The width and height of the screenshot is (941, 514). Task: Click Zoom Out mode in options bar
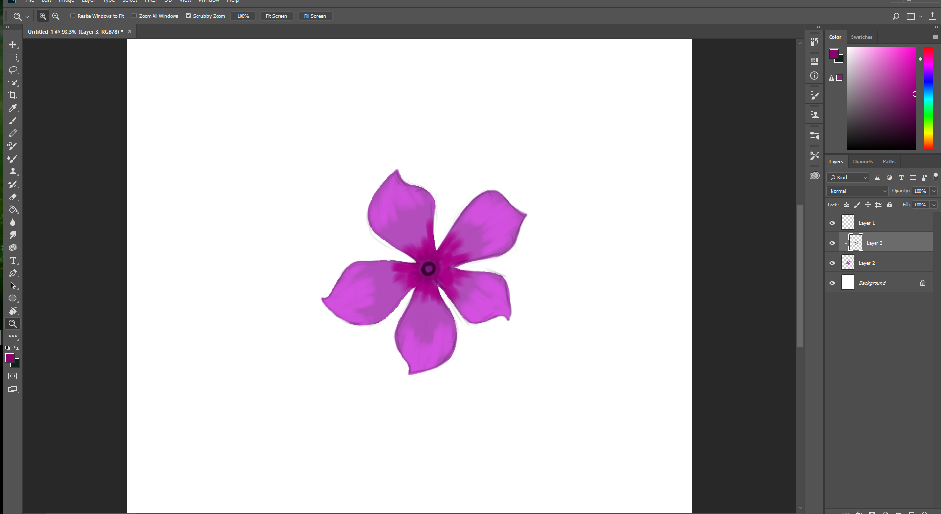[56, 16]
